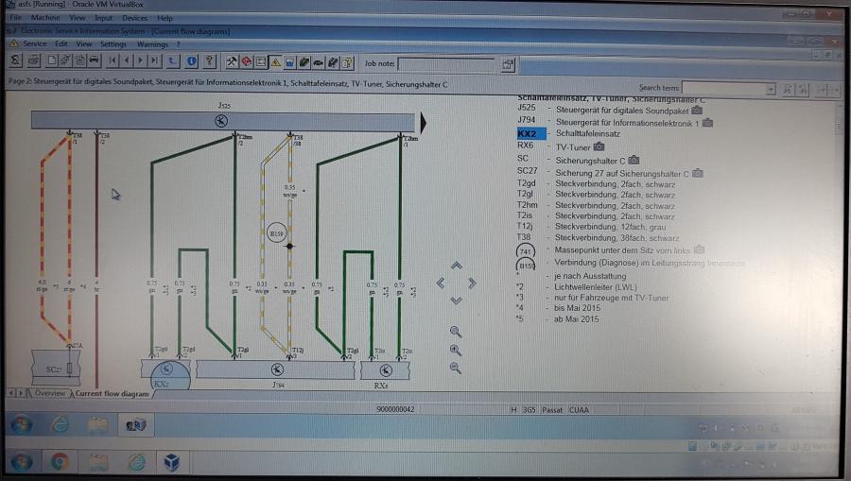Pan diagram down with the down arrow
Viewport: 851px width, 481px height.
(457, 300)
